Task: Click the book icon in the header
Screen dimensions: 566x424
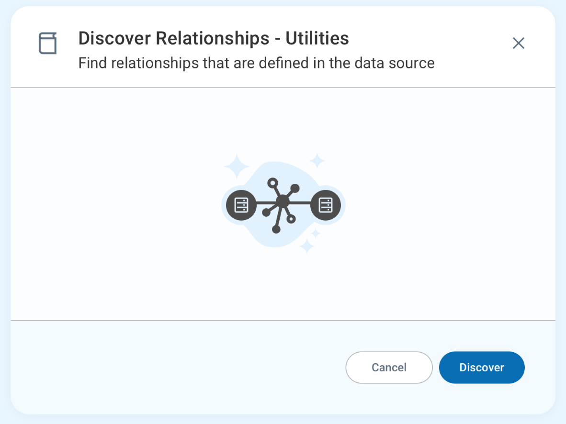Action: coord(47,44)
